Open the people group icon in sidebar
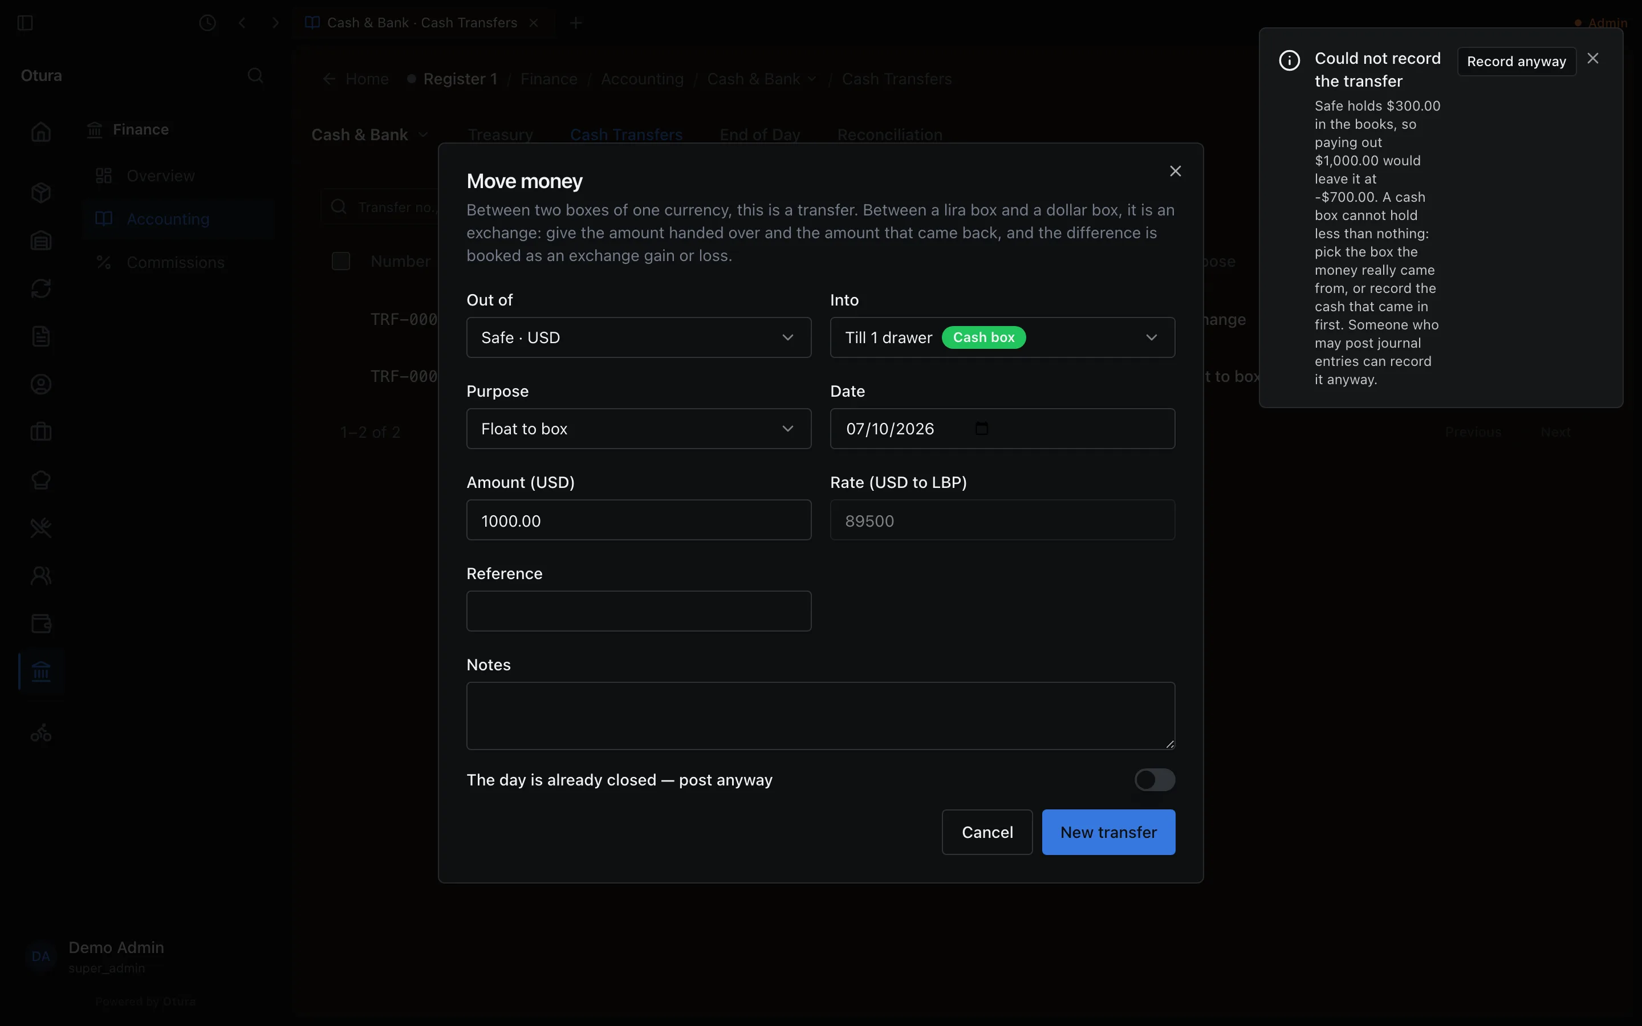Viewport: 1642px width, 1026px height. pyautogui.click(x=42, y=576)
